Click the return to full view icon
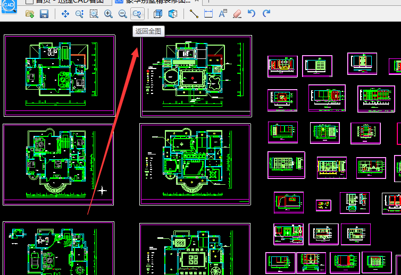Image resolution: width=401 pixels, height=275 pixels. (137, 14)
